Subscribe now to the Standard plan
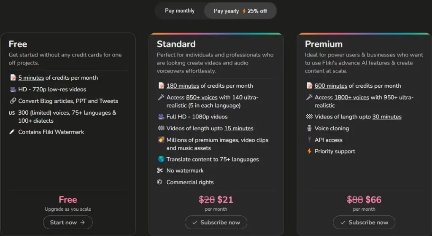 [216, 223]
